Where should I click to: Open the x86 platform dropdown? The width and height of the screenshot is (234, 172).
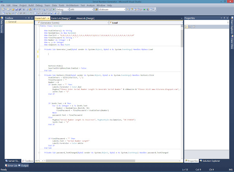click(82, 9)
